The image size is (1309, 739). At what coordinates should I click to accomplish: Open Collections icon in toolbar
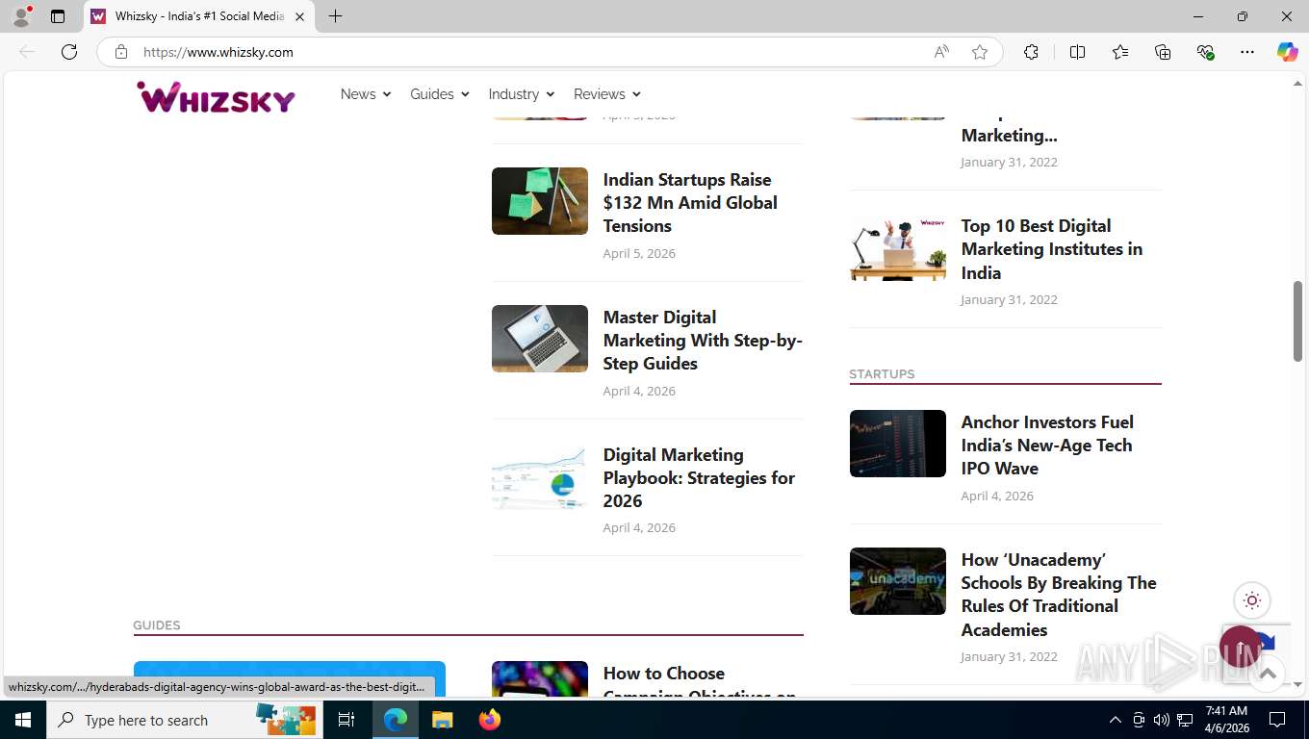click(x=1163, y=52)
